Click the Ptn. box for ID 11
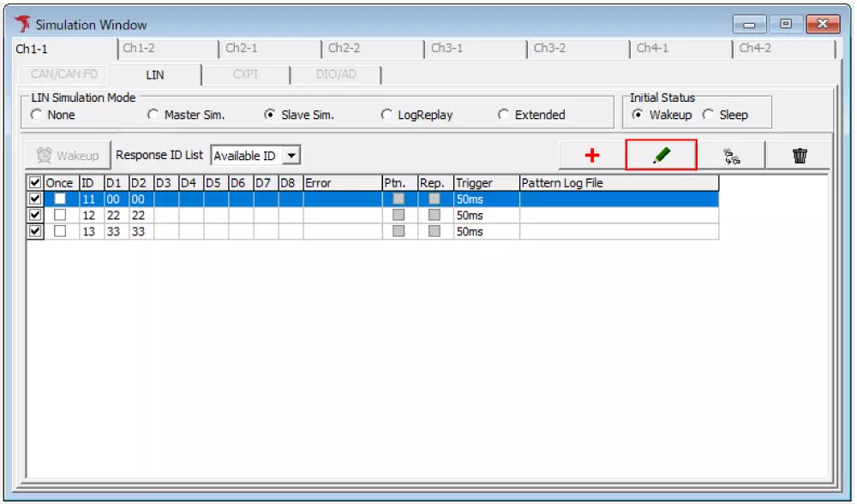Screen dimensions: 857x504 [x=399, y=199]
